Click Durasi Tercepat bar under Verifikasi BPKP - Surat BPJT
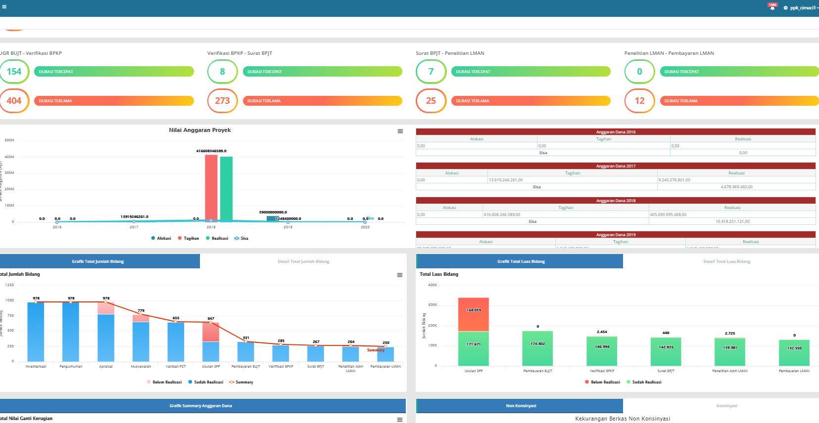The image size is (819, 423). click(322, 72)
